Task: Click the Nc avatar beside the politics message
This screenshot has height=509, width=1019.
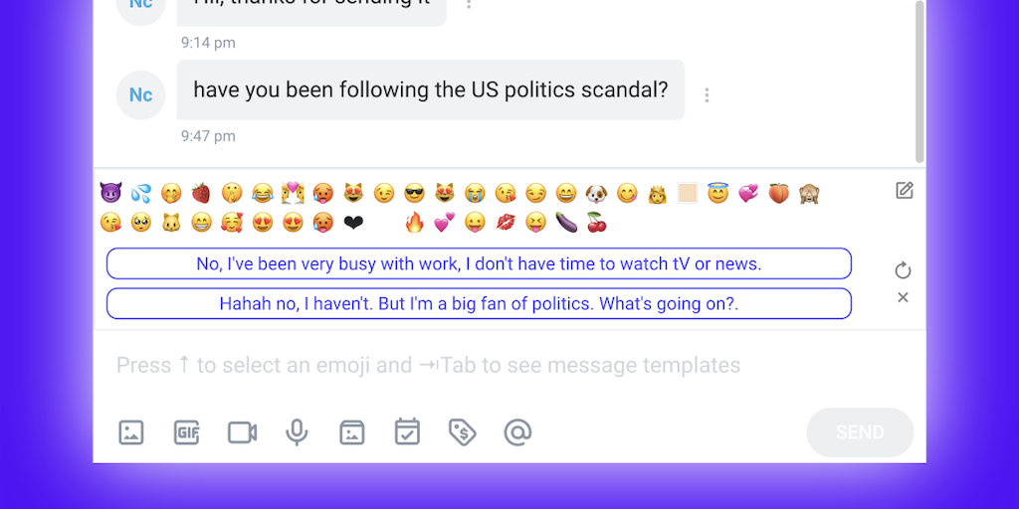Action: (141, 95)
